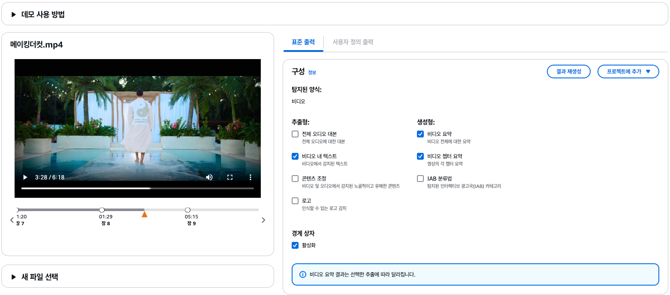Uncheck the 비디오 내 텍스트 checkbox
The image size is (670, 295).
[295, 156]
